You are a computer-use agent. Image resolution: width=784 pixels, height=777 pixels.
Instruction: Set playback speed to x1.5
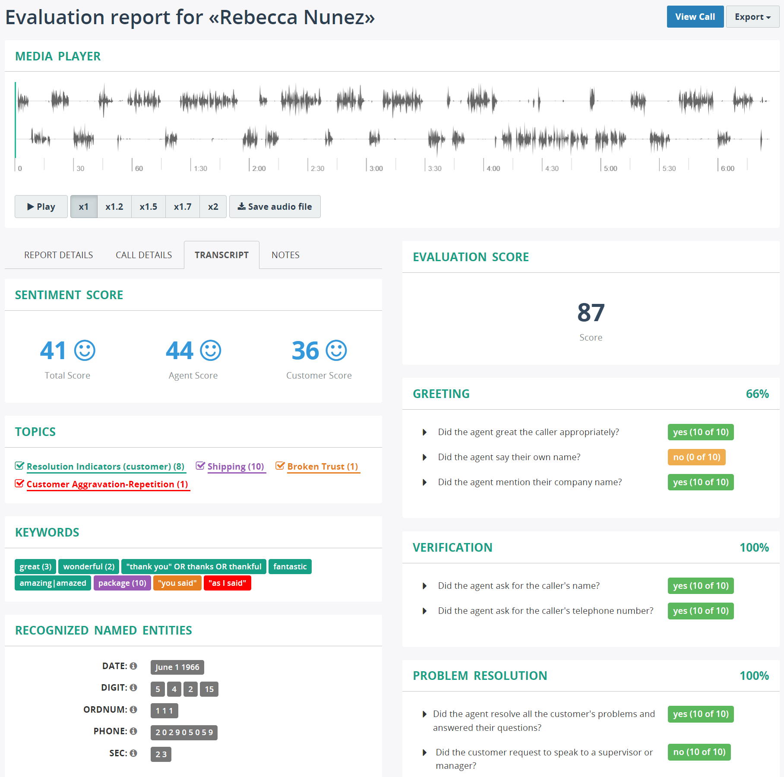point(149,206)
